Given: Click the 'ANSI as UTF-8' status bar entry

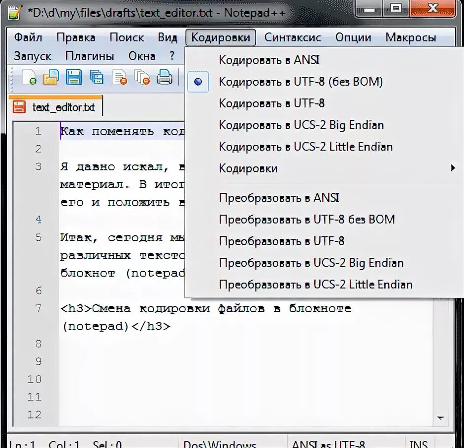Looking at the screenshot, I should [x=328, y=444].
